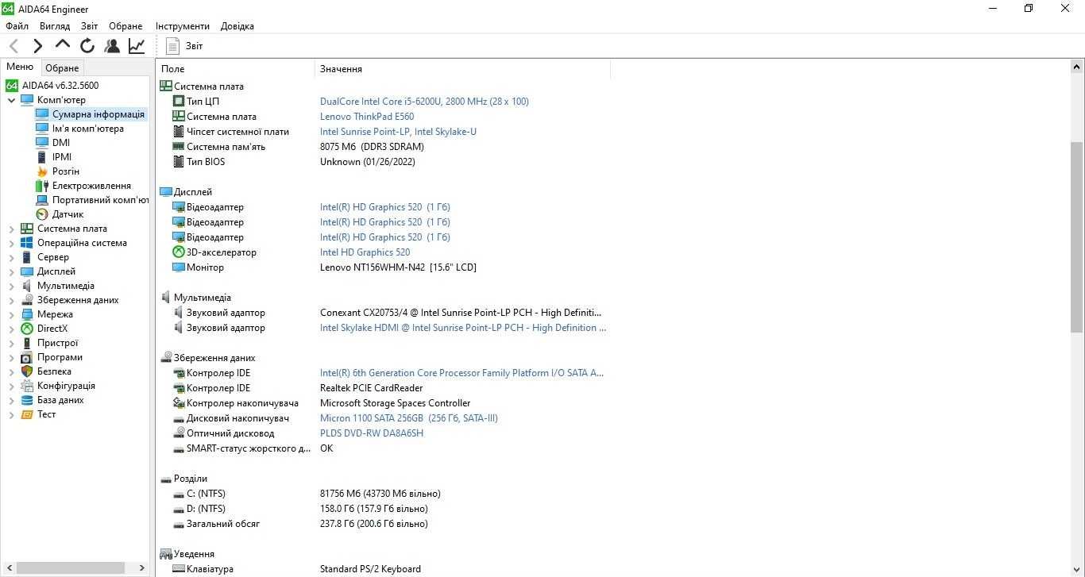Open the DMI tree item
This screenshot has width=1085, height=577.
click(61, 143)
